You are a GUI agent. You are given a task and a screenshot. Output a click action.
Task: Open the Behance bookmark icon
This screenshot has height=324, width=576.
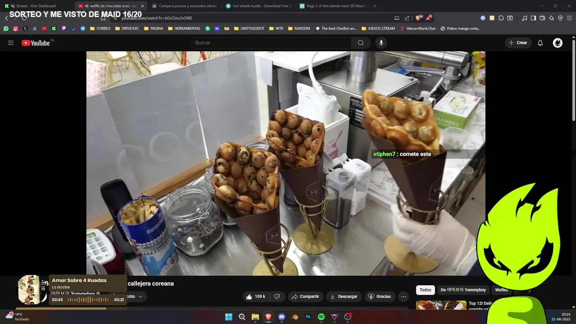(217, 28)
